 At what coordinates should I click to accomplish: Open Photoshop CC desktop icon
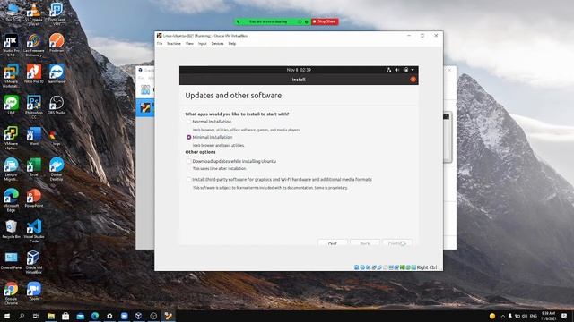[34, 107]
